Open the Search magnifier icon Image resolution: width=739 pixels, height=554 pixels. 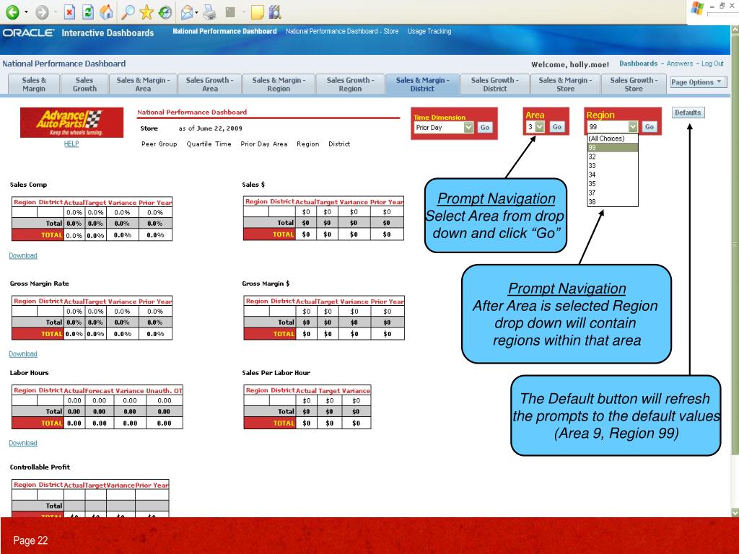point(128,12)
